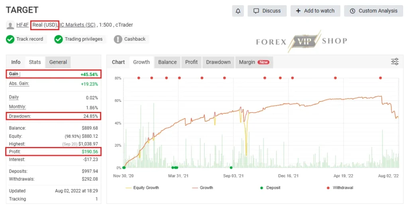Click the green deposit marker at chart start

[124, 168]
